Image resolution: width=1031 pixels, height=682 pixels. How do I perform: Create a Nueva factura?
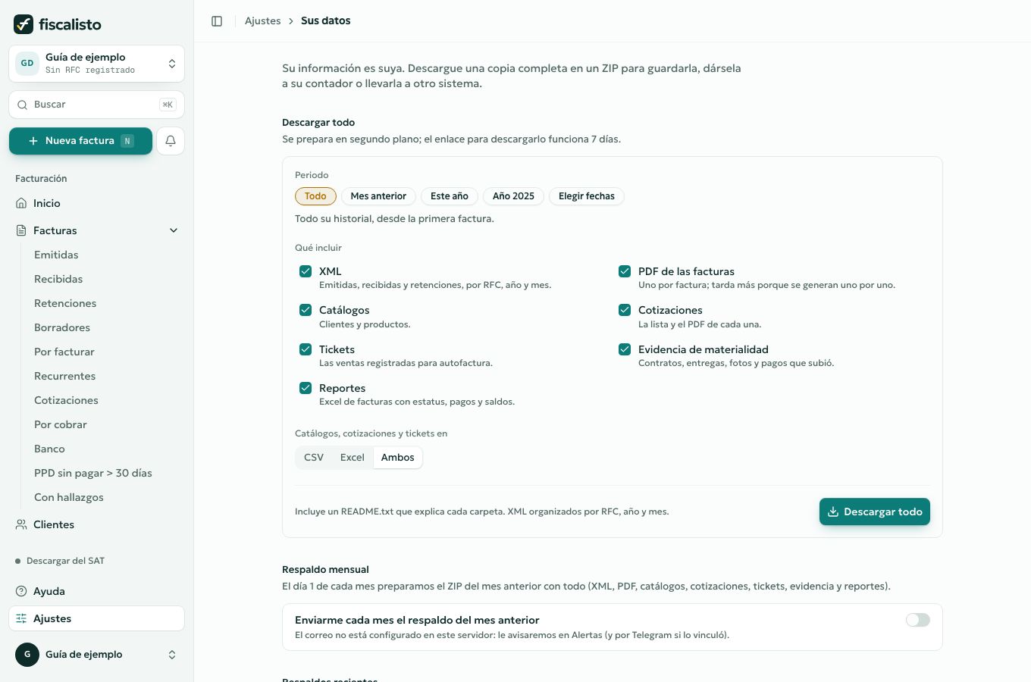pos(80,141)
